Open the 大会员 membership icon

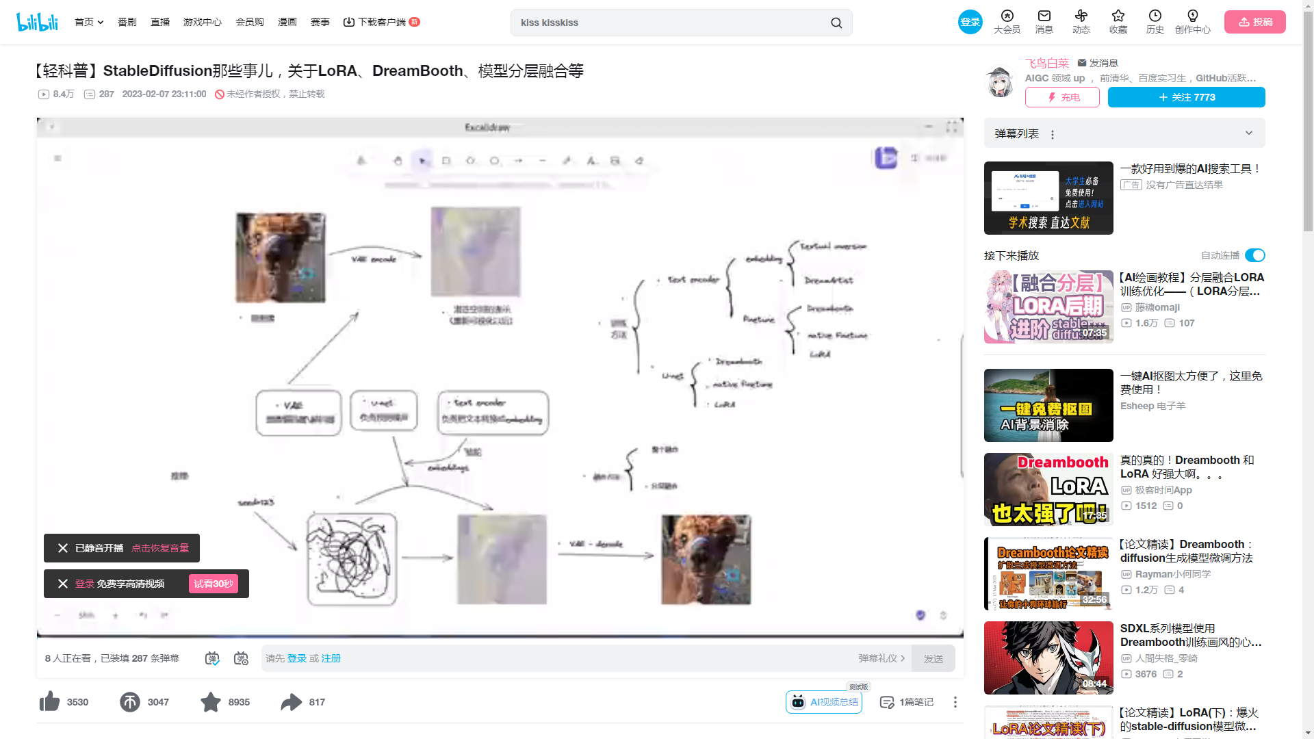1007,22
